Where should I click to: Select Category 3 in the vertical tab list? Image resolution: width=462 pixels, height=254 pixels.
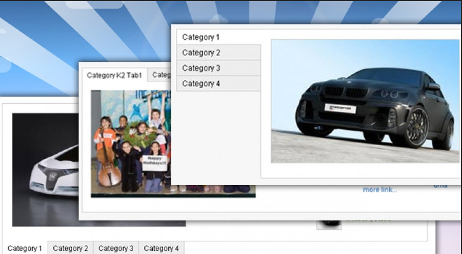click(218, 68)
